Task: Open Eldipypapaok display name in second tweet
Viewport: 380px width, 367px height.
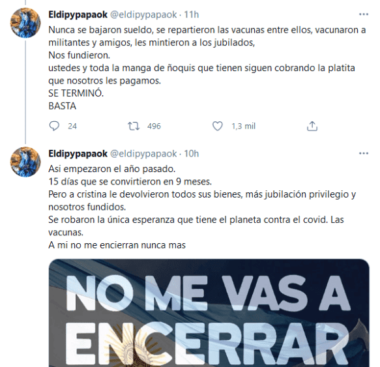Action: (78, 154)
